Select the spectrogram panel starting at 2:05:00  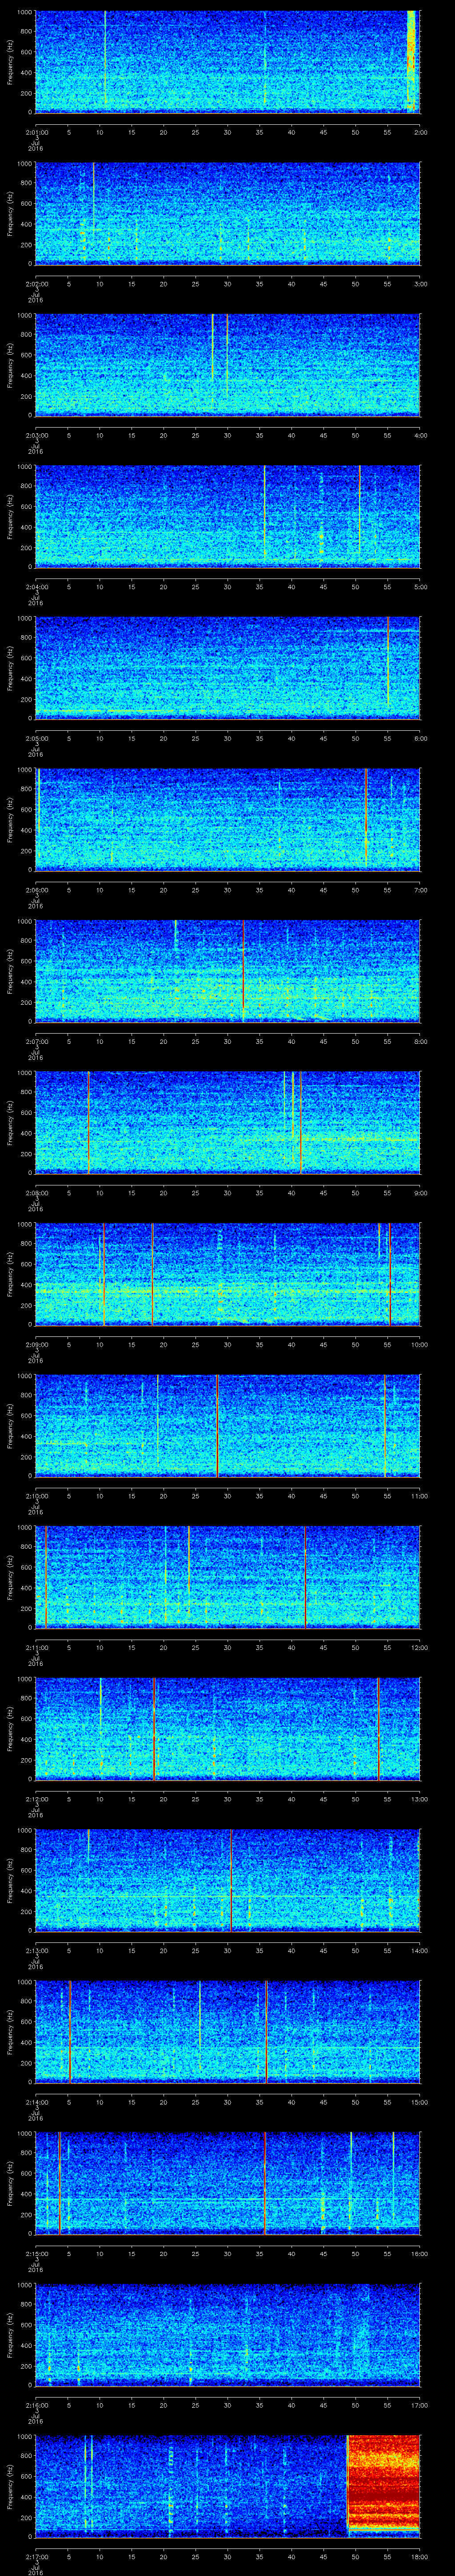(x=227, y=668)
